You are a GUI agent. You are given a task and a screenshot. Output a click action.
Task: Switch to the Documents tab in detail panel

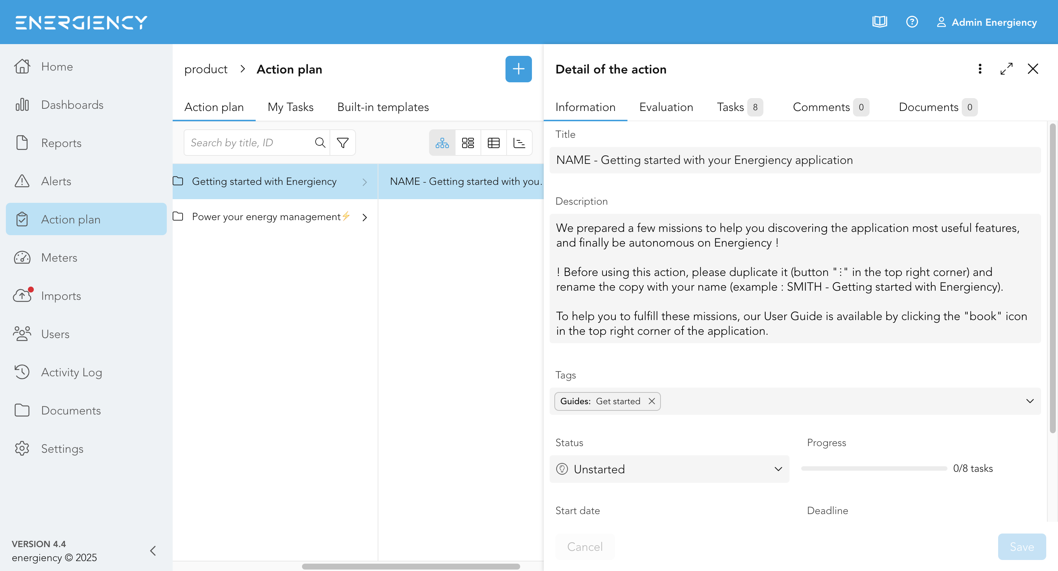938,107
